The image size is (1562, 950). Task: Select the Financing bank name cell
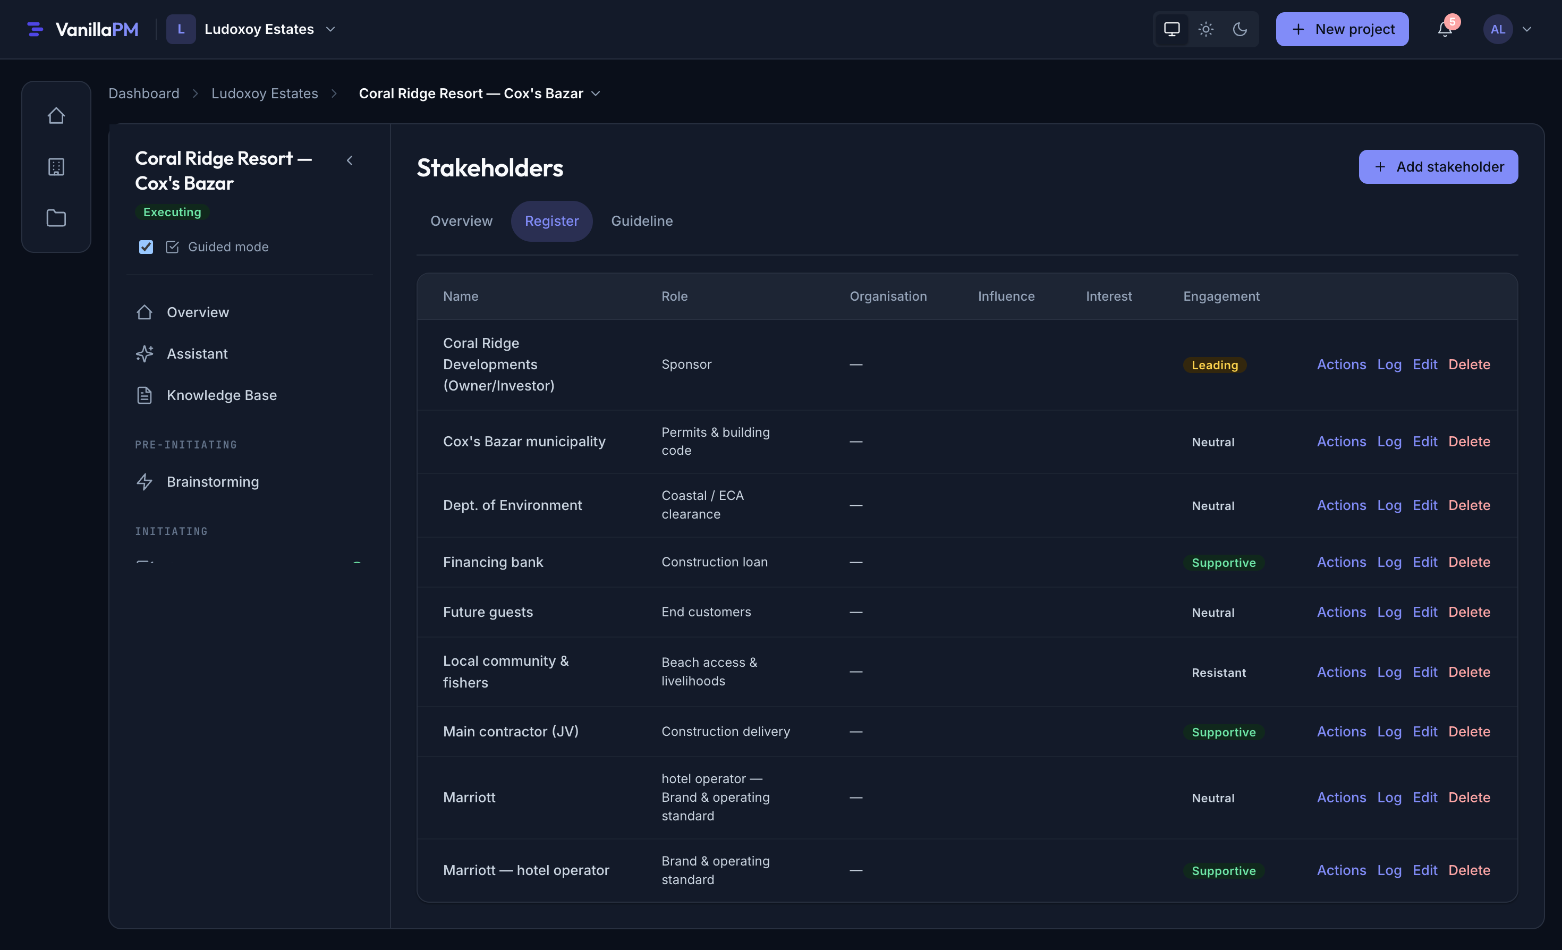coord(493,562)
